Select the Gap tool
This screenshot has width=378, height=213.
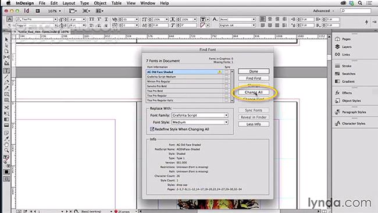[6, 57]
